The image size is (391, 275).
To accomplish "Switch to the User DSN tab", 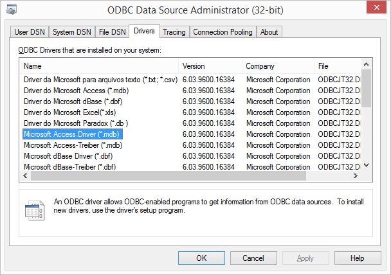I will point(30,32).
